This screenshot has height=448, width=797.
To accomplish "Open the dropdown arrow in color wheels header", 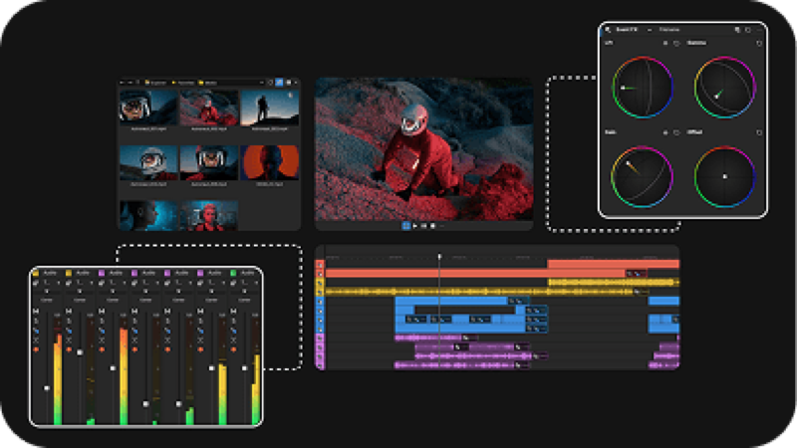I will pos(650,30).
